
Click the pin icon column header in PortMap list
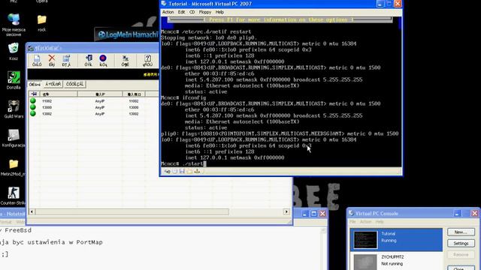point(34,94)
